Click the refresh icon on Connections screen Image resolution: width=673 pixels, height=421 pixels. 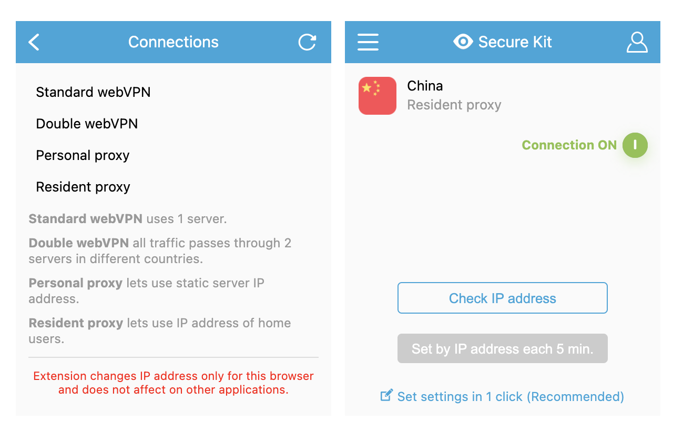pyautogui.click(x=308, y=42)
